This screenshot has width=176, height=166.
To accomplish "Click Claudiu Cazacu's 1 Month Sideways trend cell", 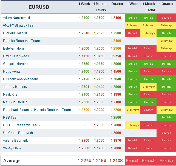I will (x=148, y=33).
